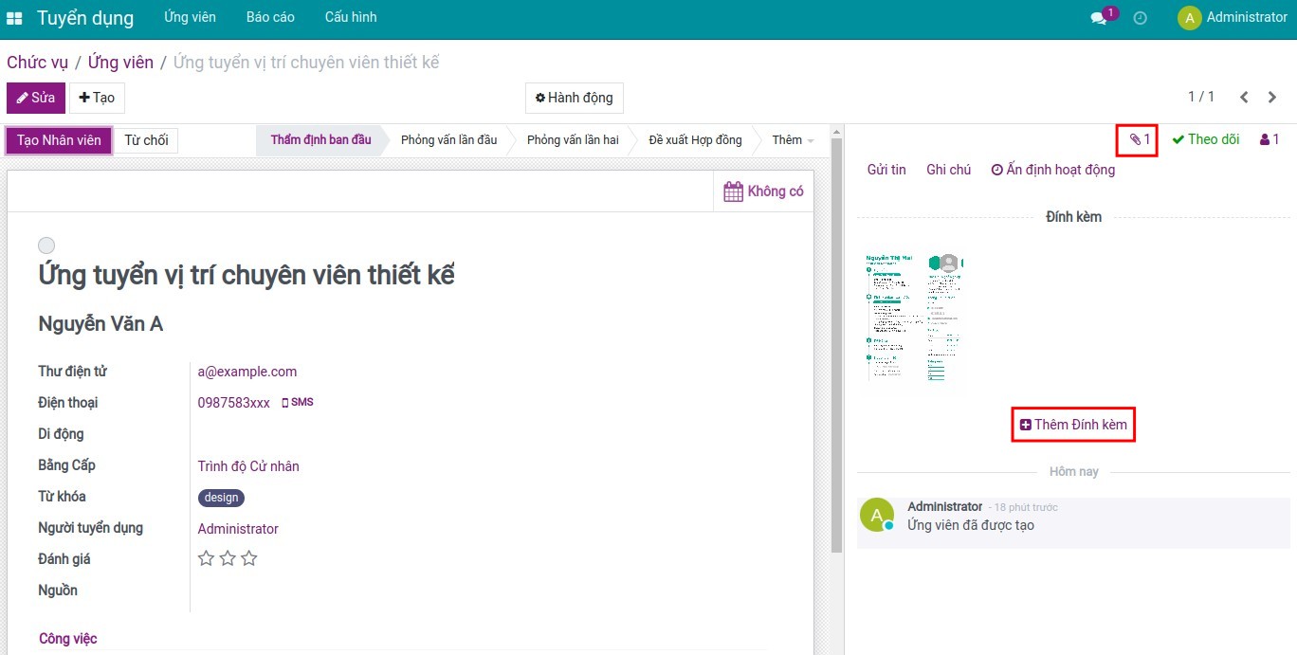Viewport: 1297px width, 655px height.
Task: Open the conversations chat icon with badge
Action: [1099, 18]
